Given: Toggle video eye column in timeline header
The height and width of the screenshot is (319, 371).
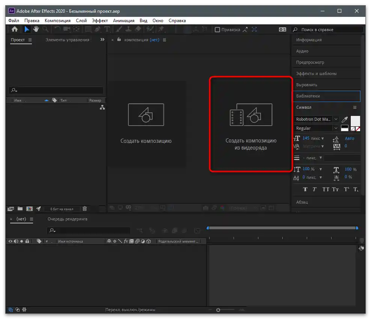Looking at the screenshot, I should [10, 241].
